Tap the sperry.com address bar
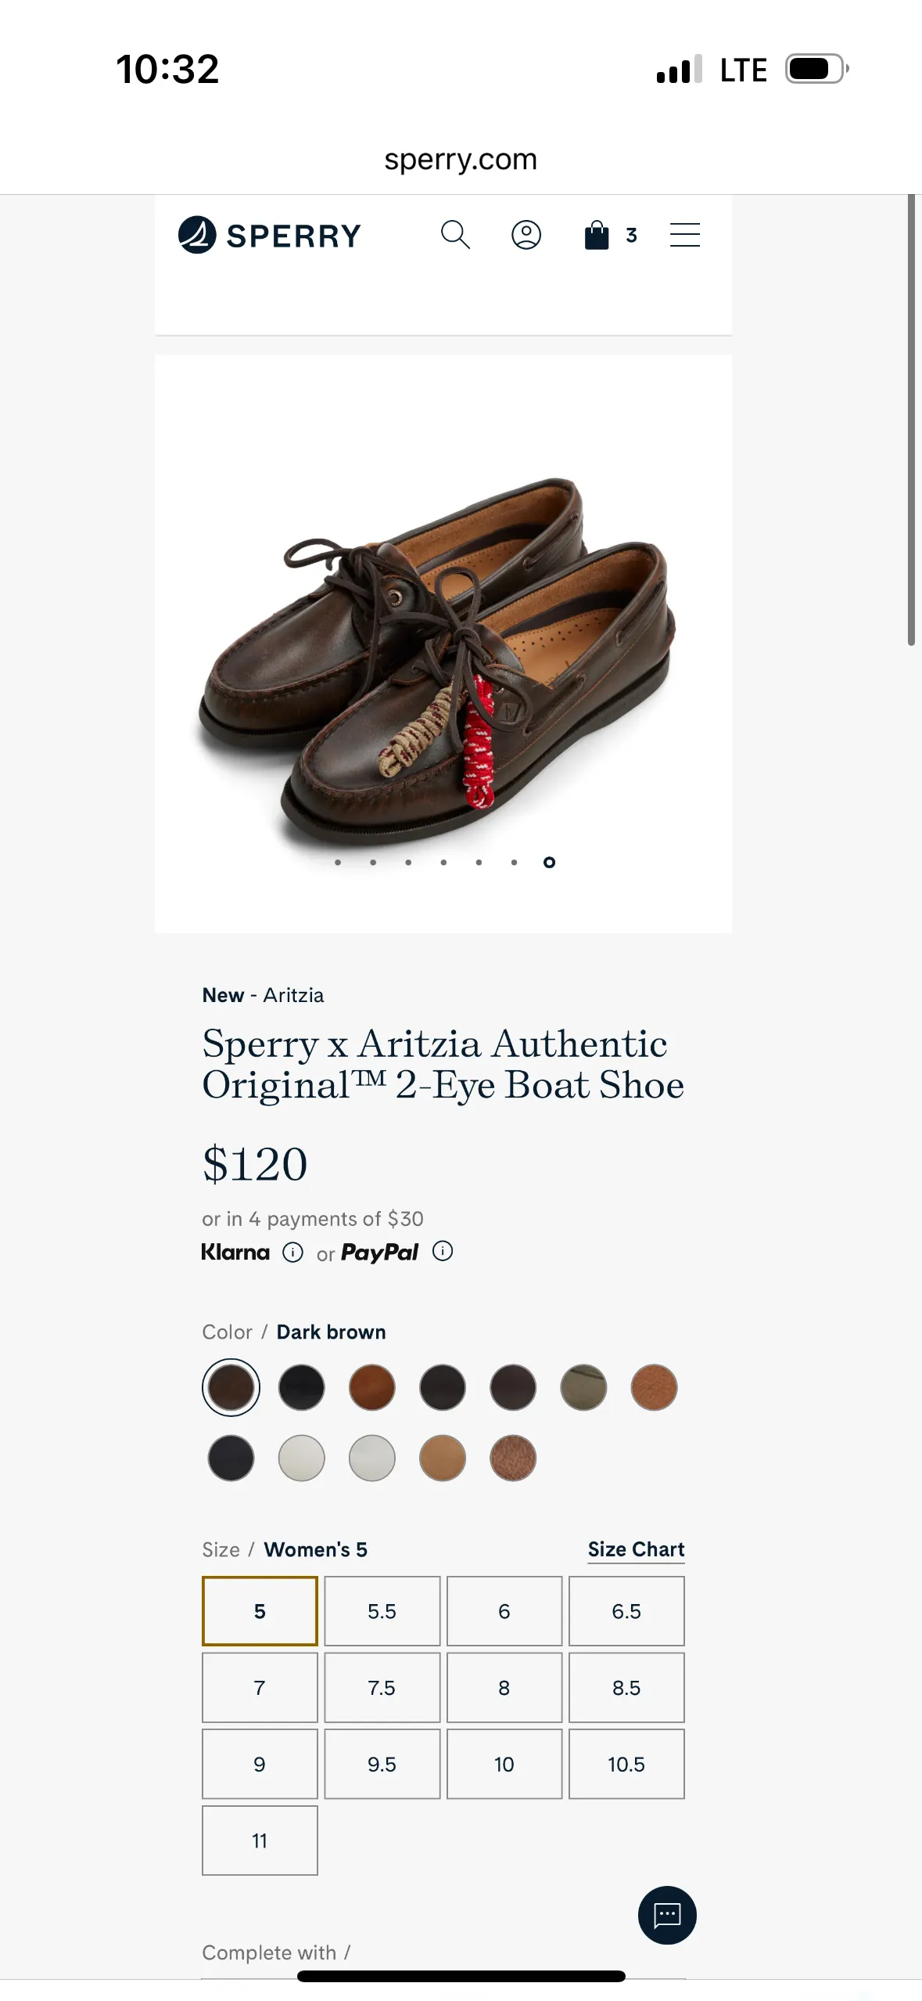 tap(461, 160)
